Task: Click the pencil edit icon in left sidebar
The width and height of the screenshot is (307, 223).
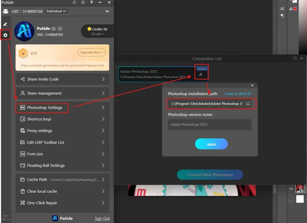Action: pyautogui.click(x=5, y=24)
